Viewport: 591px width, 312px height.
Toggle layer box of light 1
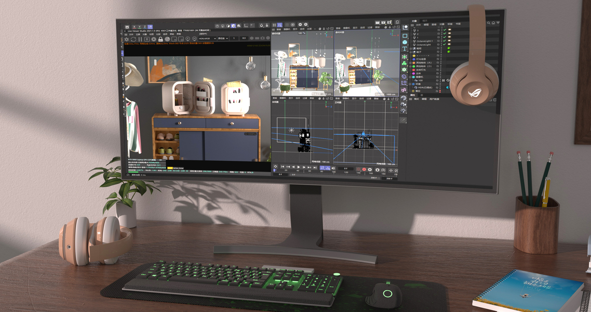[438, 38]
